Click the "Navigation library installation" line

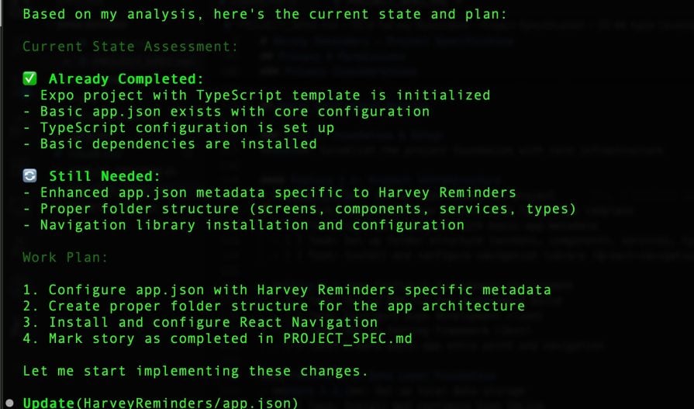(x=243, y=225)
